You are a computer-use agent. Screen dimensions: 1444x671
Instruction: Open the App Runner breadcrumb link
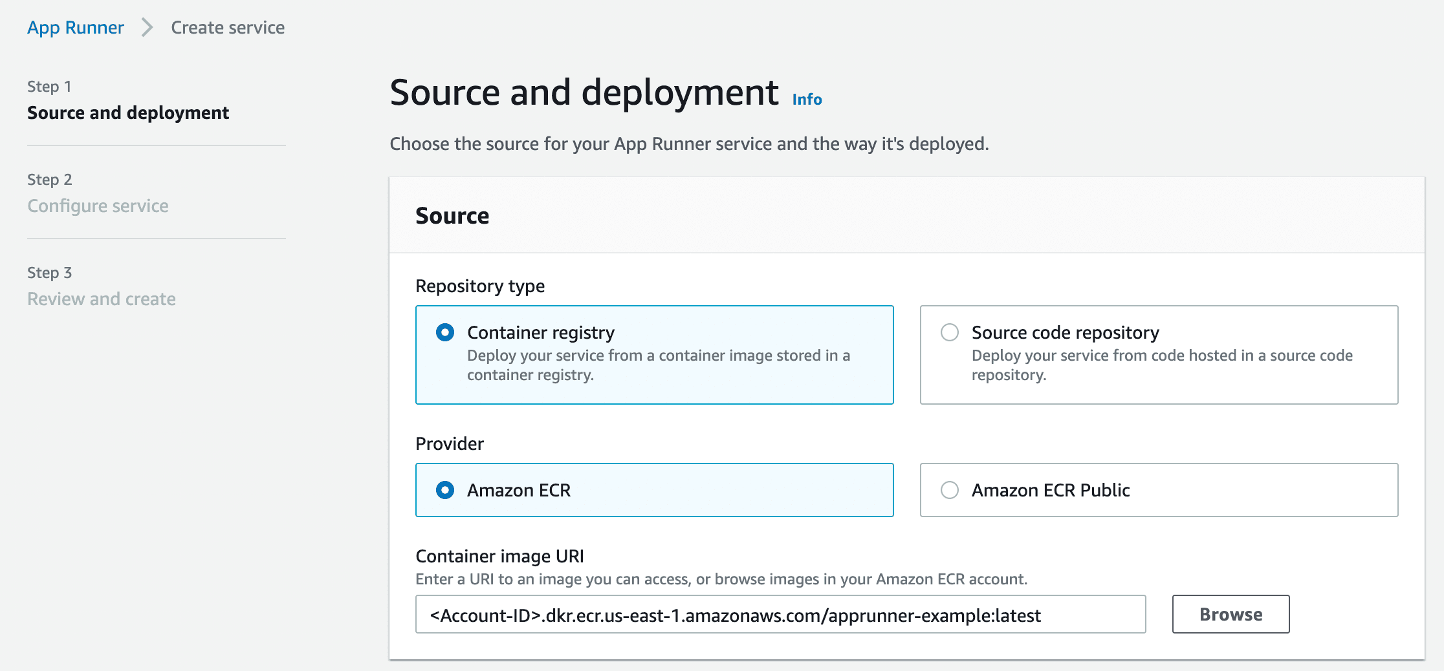(x=75, y=28)
